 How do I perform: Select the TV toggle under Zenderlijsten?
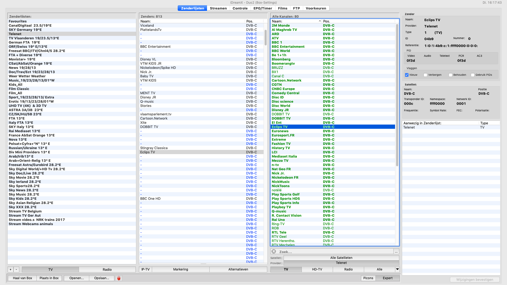pos(50,269)
